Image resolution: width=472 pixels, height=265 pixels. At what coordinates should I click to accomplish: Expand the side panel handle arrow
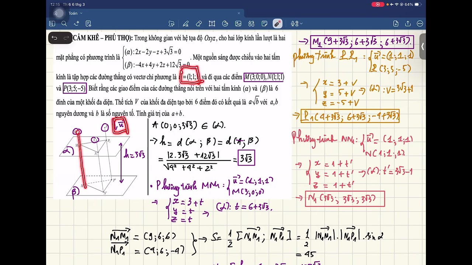point(423,46)
